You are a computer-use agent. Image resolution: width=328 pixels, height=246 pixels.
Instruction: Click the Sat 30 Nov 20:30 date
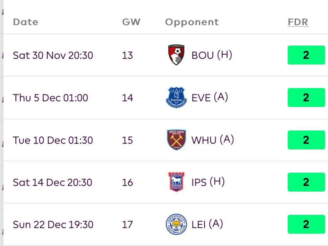[x=53, y=55]
